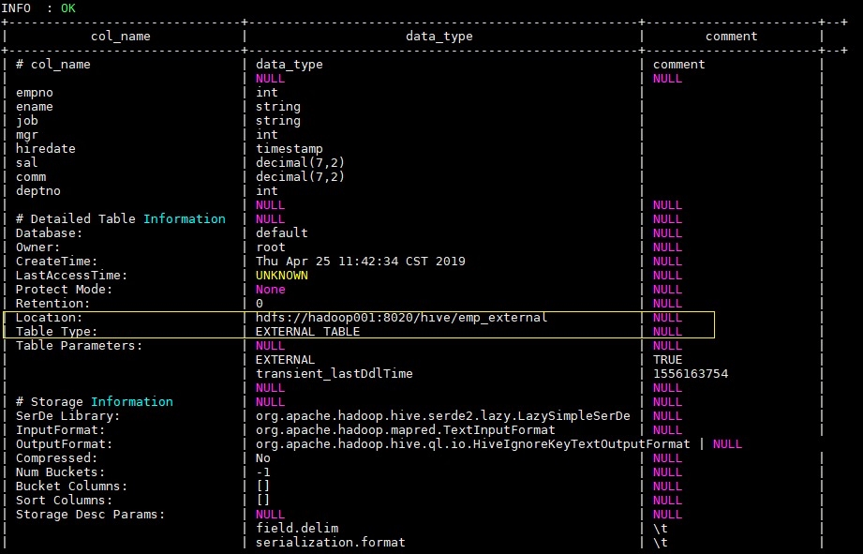Click the CreateTime date value

click(360, 262)
